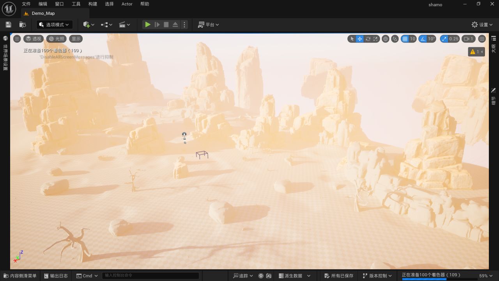Open play options three-dot menu

point(184,25)
